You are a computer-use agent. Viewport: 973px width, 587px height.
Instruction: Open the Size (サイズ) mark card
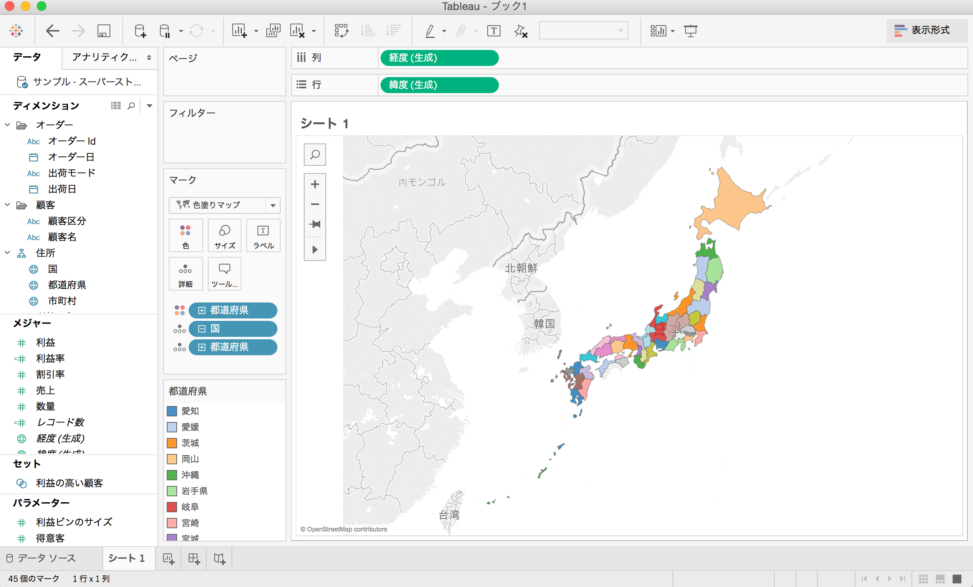pos(225,236)
